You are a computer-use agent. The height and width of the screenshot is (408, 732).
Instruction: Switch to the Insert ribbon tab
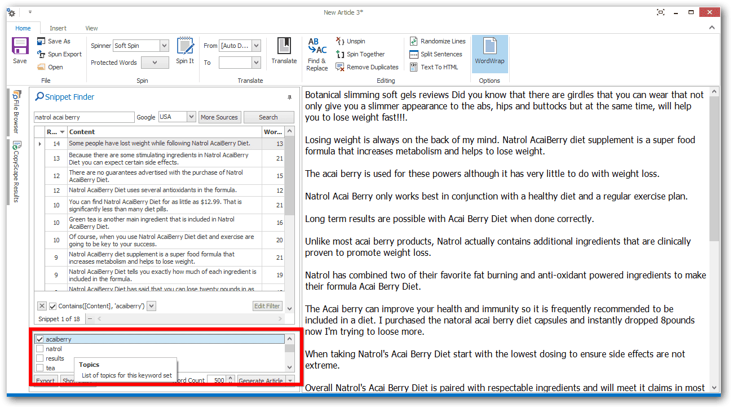coord(58,28)
